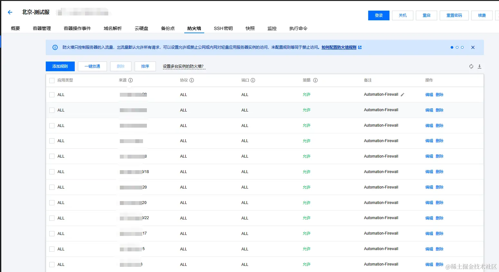Switch to the 备份点 tab
499x272 pixels.
coord(168,28)
